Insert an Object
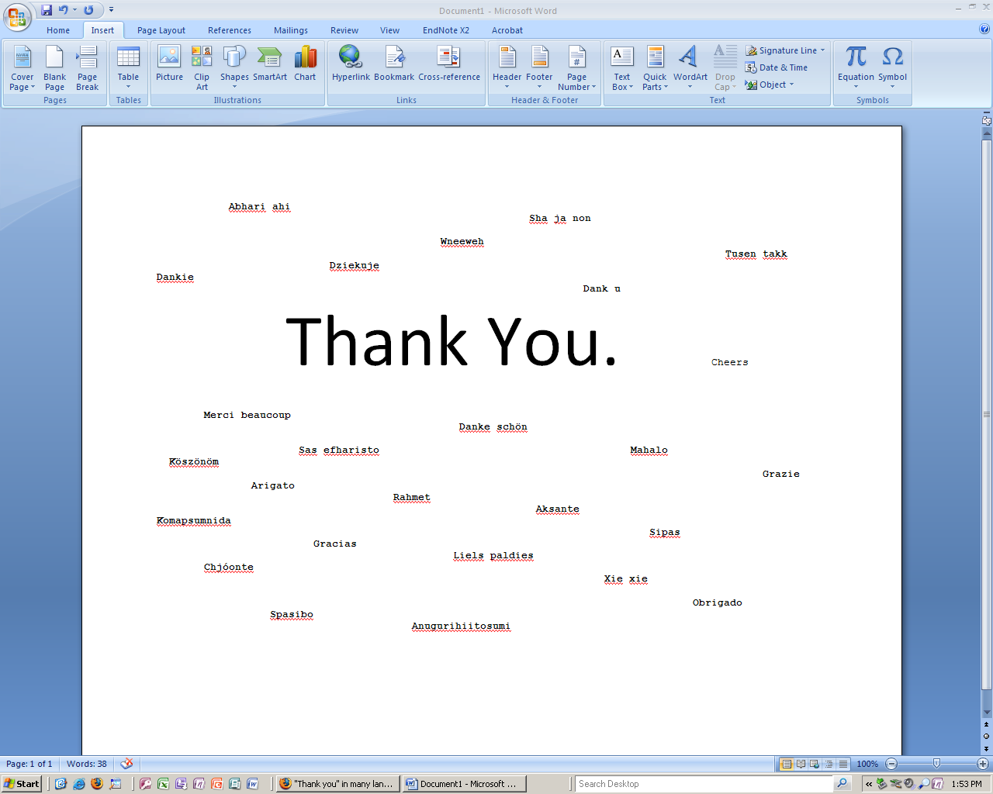993x794 pixels. coord(770,85)
